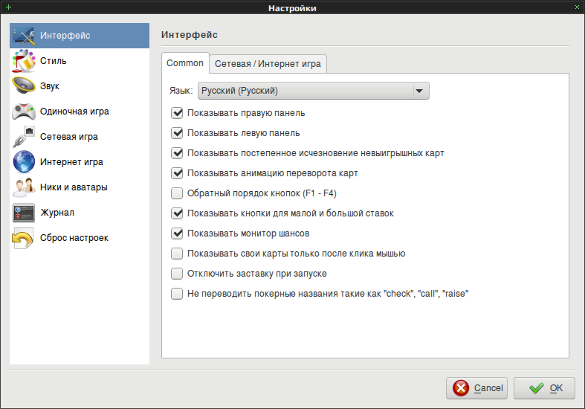Uncheck Показывать правую панель checkbox
The image size is (585, 409).
(177, 113)
